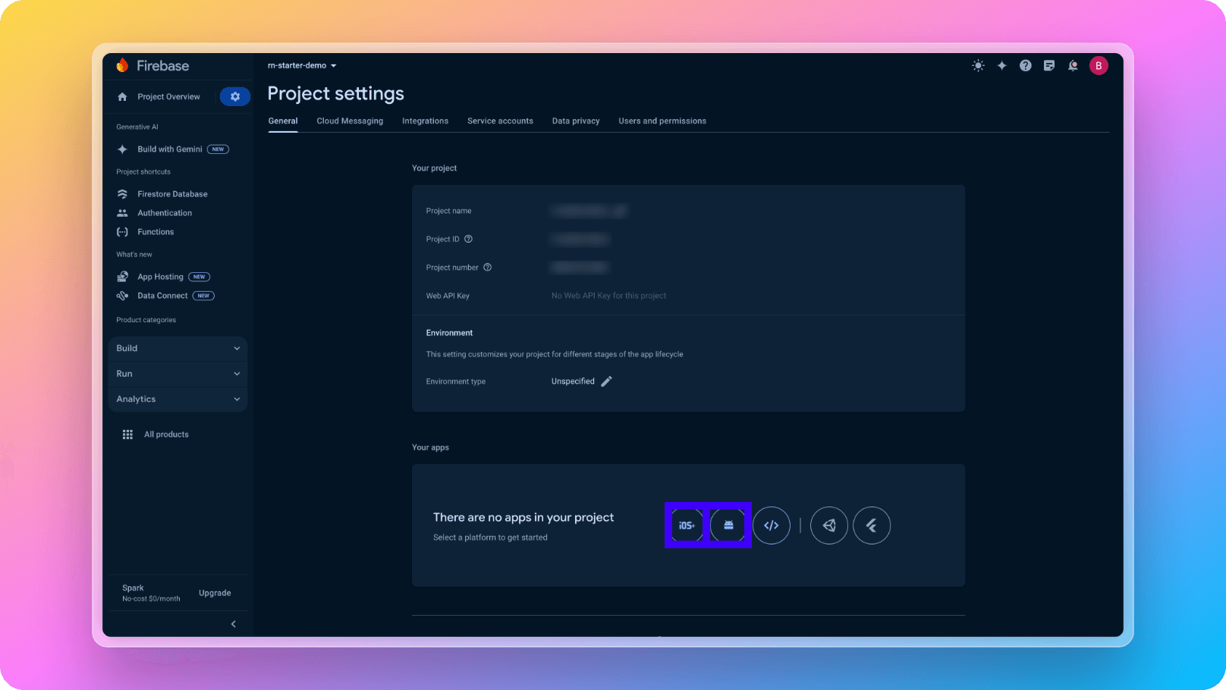Viewport: 1226px width, 690px height.
Task: Click the Firestore Database icon
Action: pos(122,194)
